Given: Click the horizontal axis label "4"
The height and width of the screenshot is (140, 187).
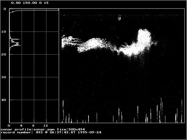Looking at the screenshot, I should (21, 126).
